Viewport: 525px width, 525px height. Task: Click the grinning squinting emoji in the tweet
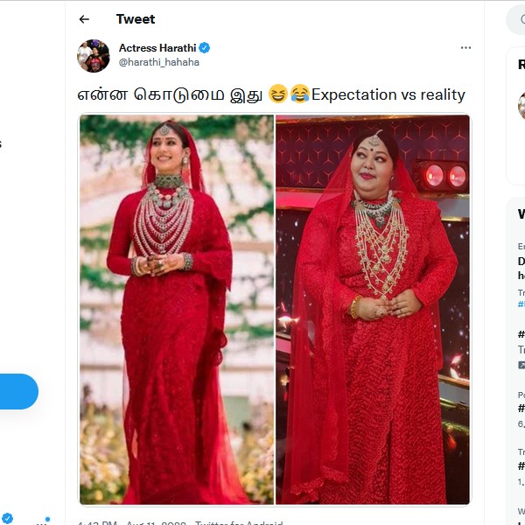[x=277, y=94]
